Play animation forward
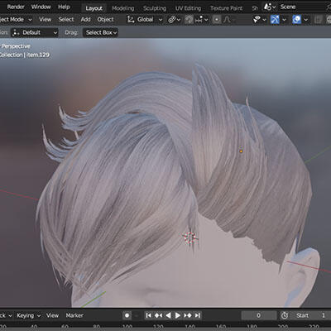This screenshot has width=331, height=331. [x=178, y=315]
